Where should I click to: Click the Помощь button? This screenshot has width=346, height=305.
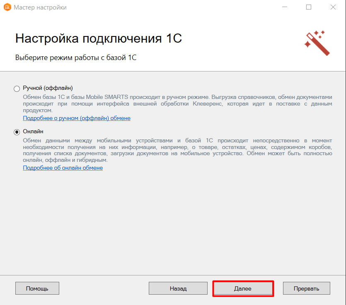click(x=37, y=288)
